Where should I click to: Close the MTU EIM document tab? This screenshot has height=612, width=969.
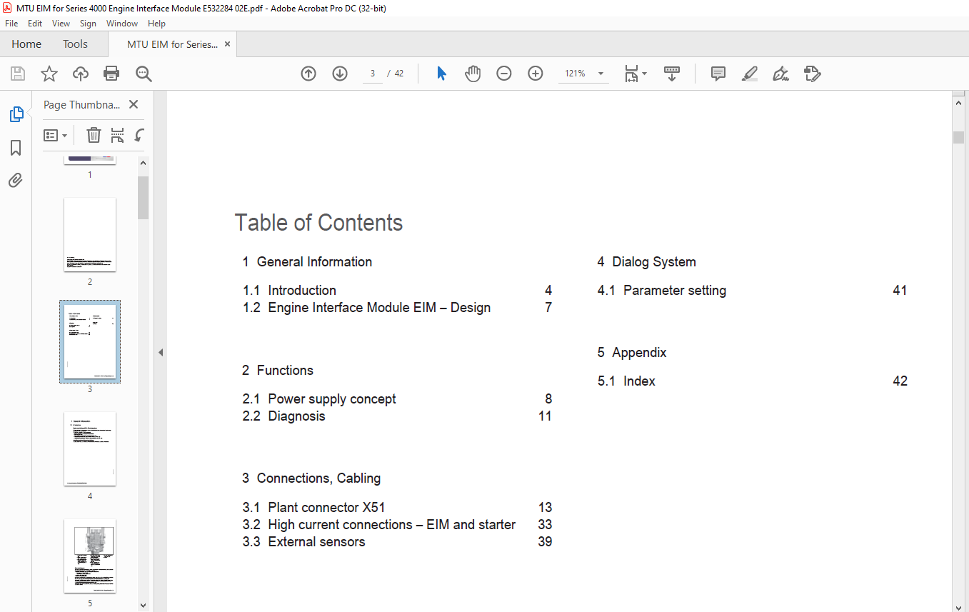tap(227, 44)
